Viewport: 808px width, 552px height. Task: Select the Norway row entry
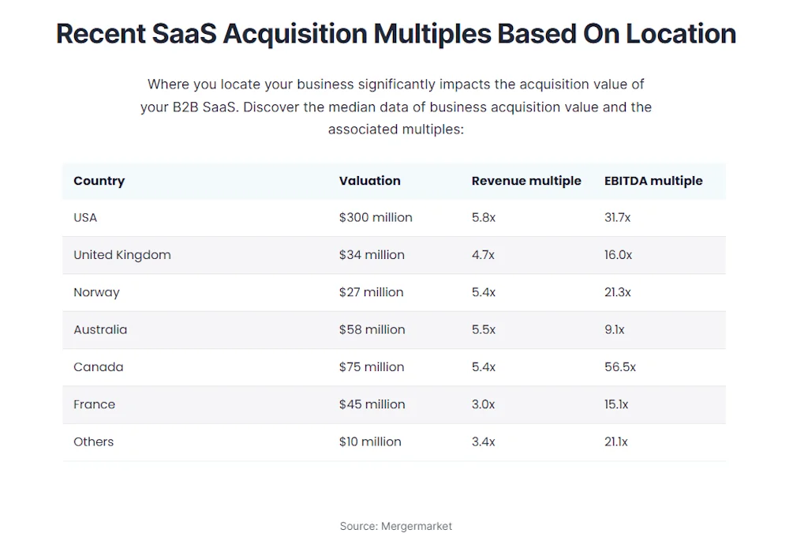[96, 292]
